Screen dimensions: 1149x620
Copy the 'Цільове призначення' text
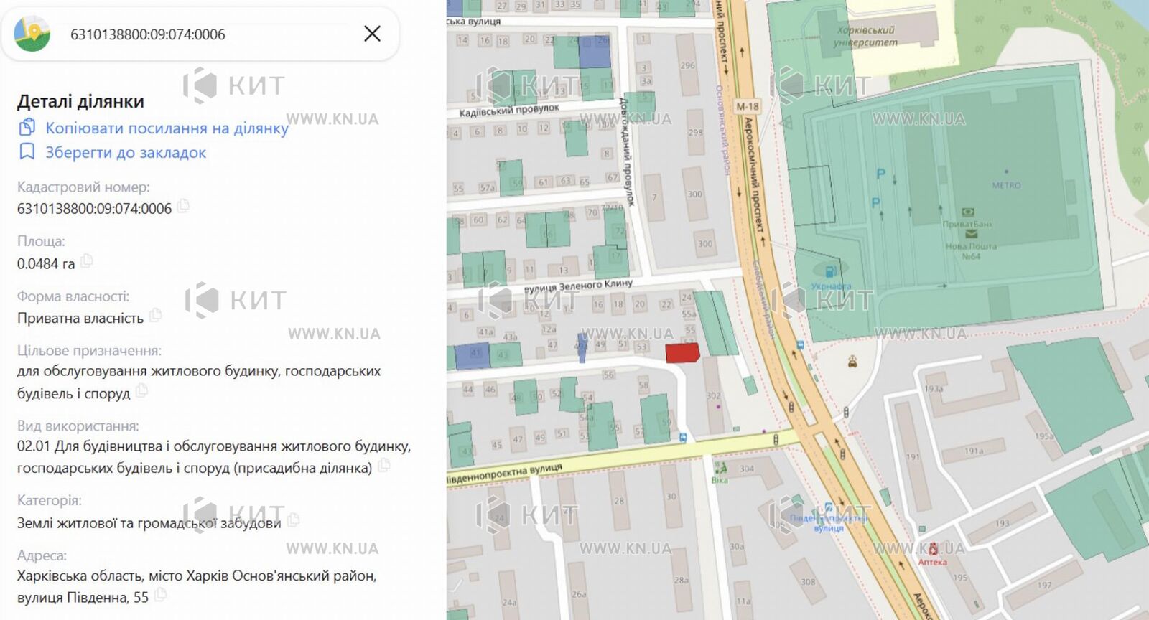coord(142,392)
